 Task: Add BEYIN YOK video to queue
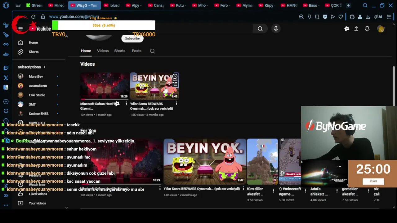click(175, 84)
